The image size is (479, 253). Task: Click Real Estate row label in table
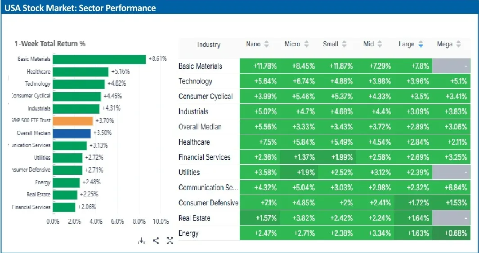(194, 218)
